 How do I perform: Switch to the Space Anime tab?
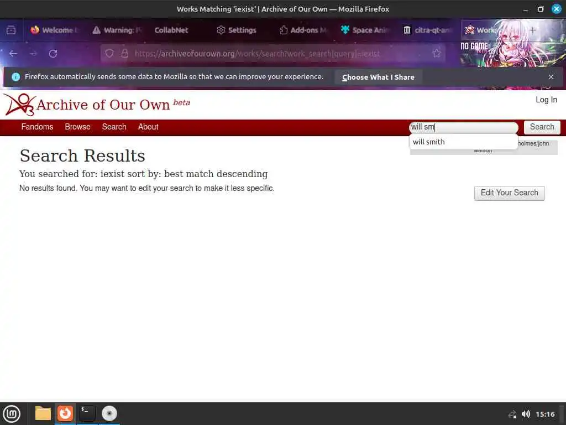[x=366, y=30]
